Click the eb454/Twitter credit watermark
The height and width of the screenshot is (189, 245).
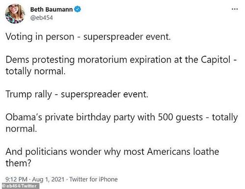[x=20, y=186]
